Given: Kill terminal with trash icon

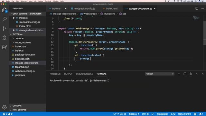Looking at the screenshot, I should click(x=191, y=74).
